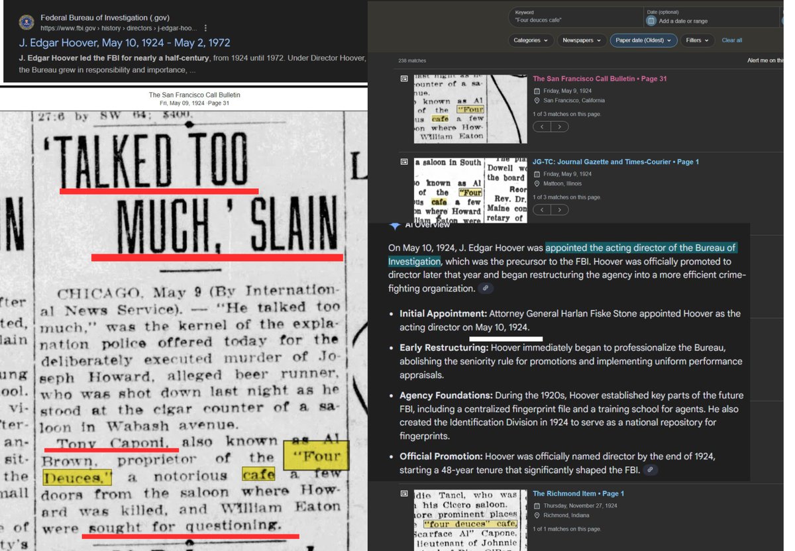Click the page icon beside the JG-TC result
Image resolution: width=795 pixels, height=551 pixels.
click(x=403, y=162)
